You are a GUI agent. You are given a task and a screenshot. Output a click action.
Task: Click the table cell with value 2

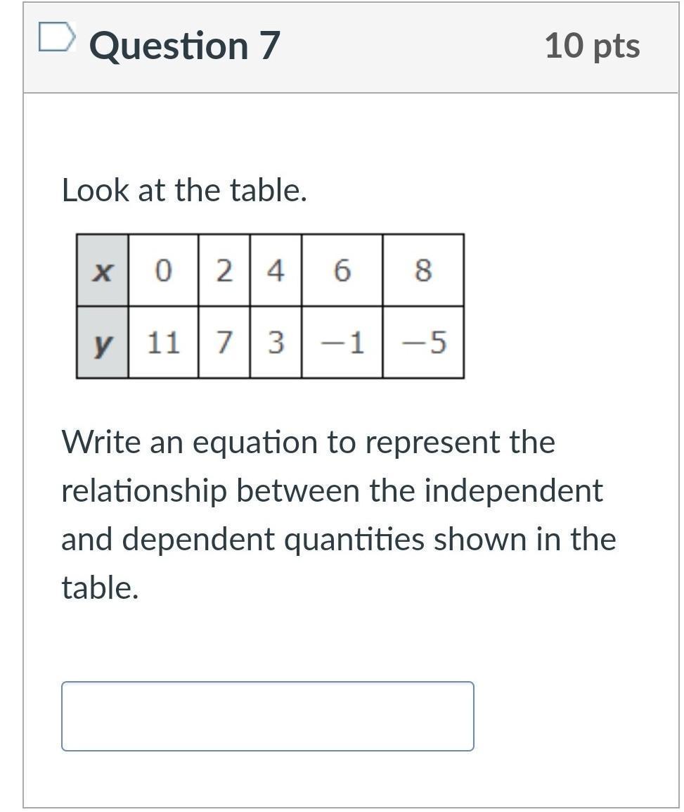(224, 269)
